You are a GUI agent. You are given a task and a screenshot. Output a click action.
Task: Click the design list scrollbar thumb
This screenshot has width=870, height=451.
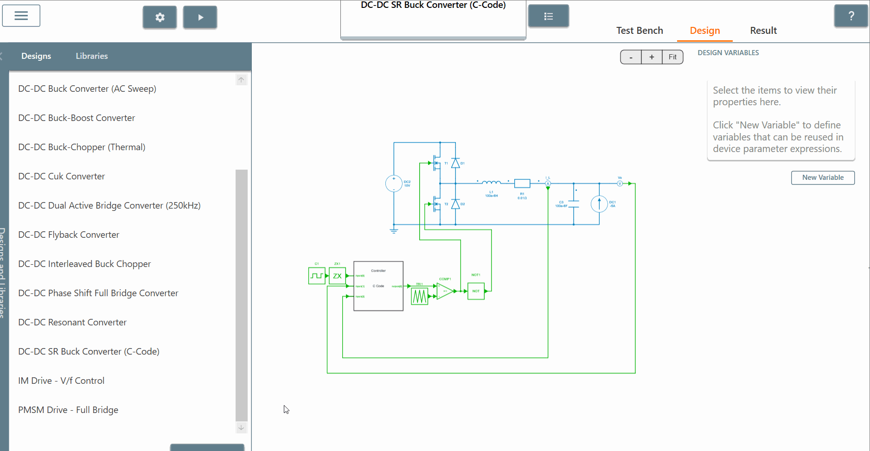[241, 295]
